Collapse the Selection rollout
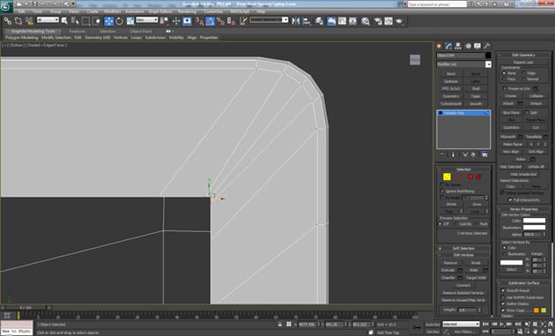The image size is (555, 336). pos(463,169)
